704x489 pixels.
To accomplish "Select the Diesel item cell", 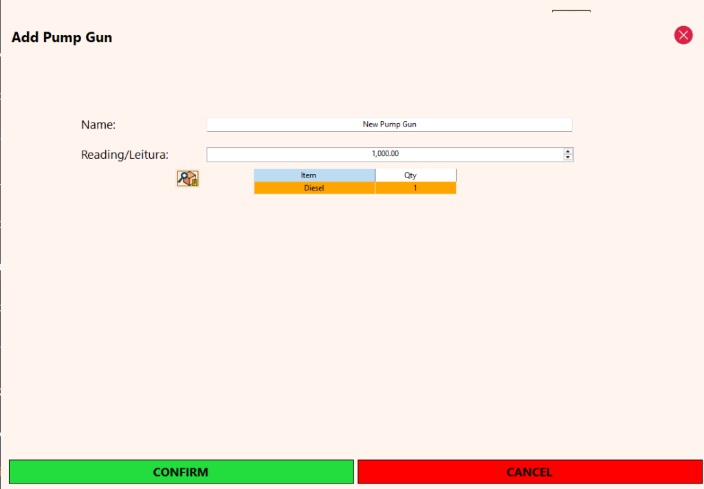I will [314, 188].
